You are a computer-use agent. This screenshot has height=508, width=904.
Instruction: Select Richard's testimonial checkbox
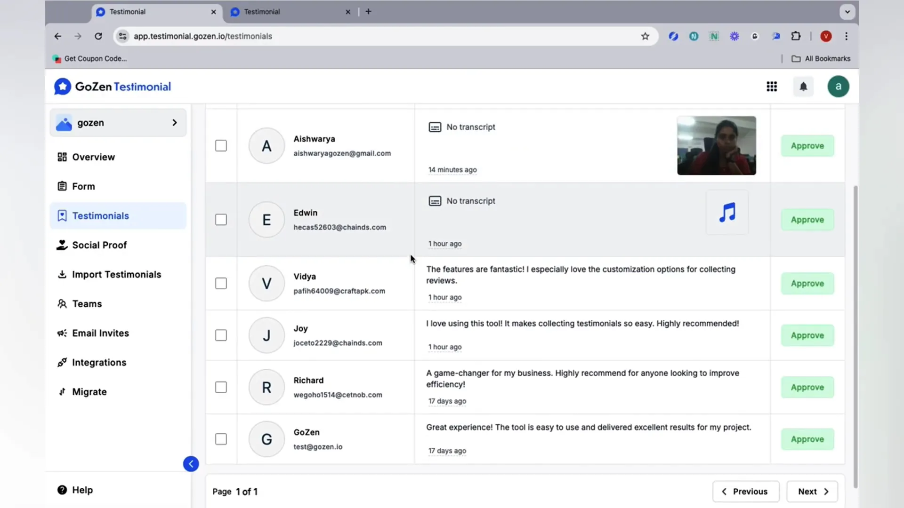click(221, 387)
